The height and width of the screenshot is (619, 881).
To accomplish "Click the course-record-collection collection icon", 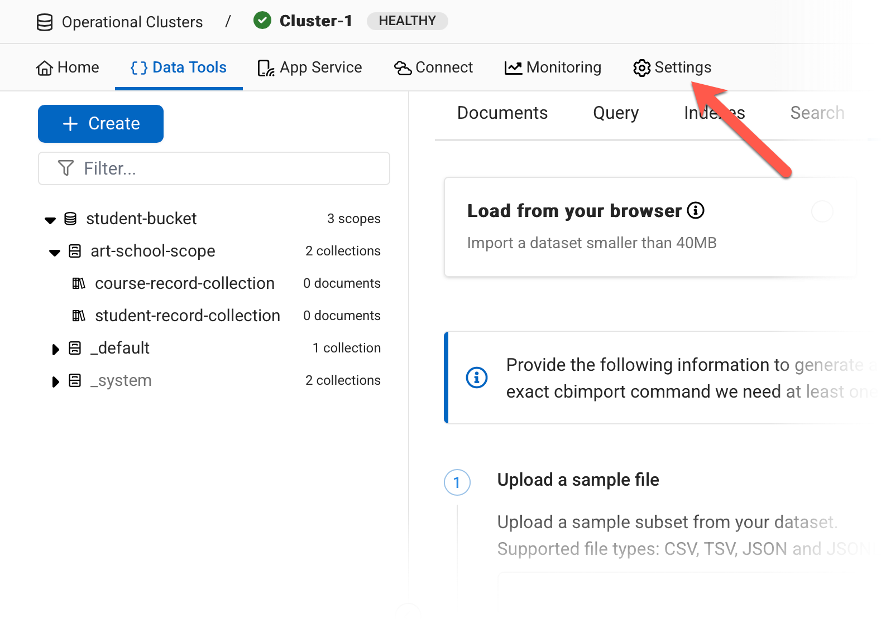I will point(79,283).
